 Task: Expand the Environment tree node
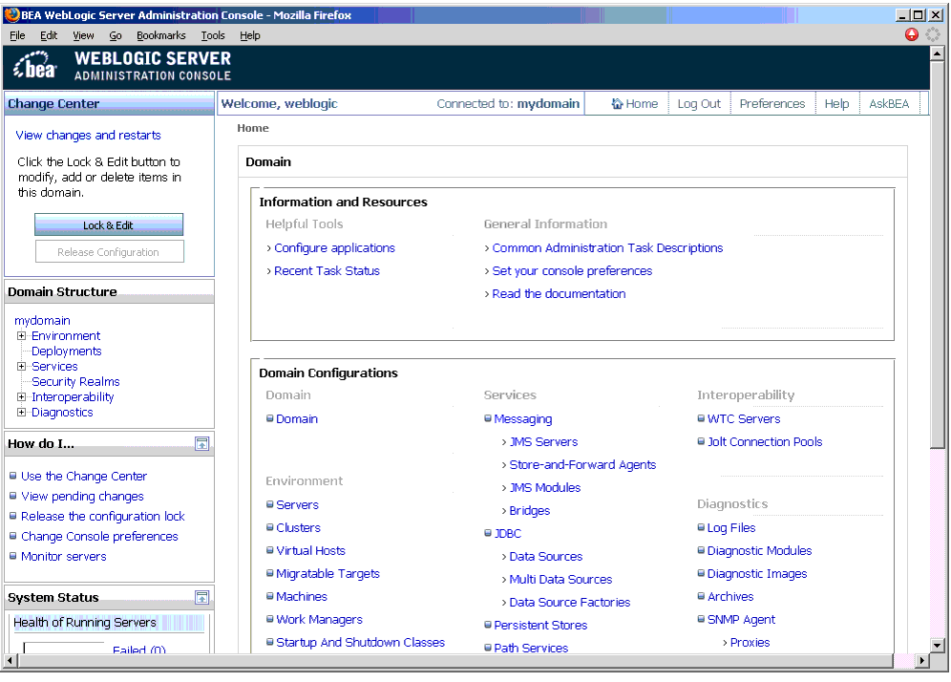(x=21, y=335)
